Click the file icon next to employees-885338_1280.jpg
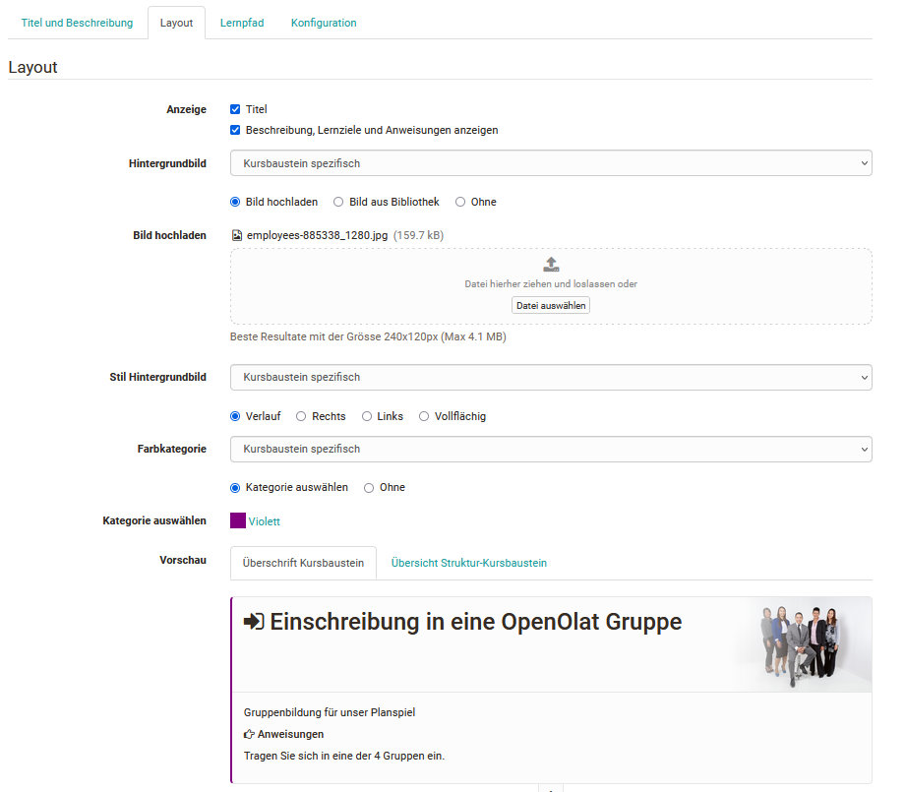905x792 pixels. pos(237,235)
